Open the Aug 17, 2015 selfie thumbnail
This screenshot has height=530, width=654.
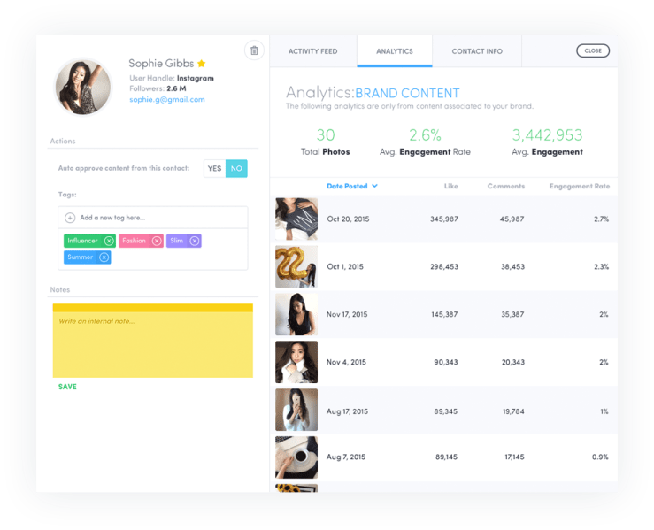coord(296,410)
